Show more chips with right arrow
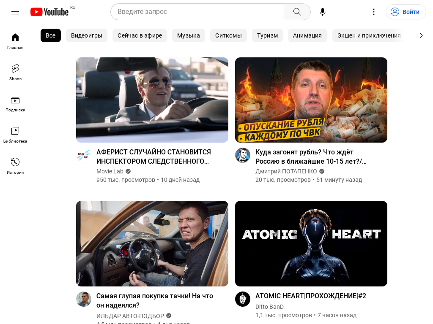The image size is (433, 324). [x=421, y=35]
